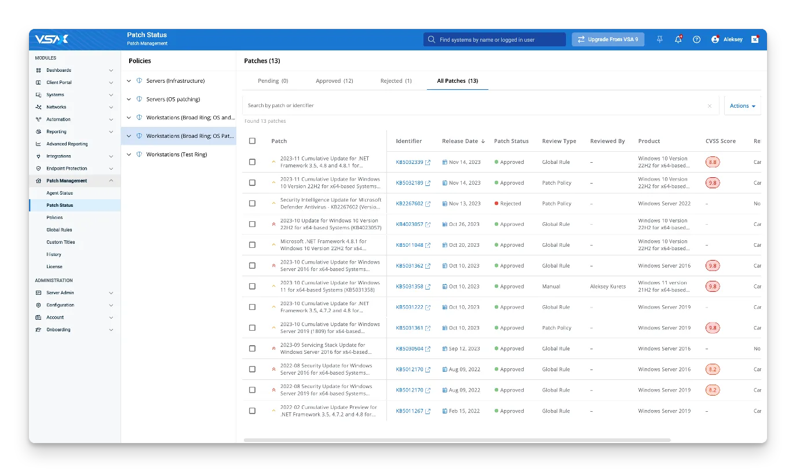Open external link icon beside KB5032339
The image size is (796, 472).
(x=428, y=163)
